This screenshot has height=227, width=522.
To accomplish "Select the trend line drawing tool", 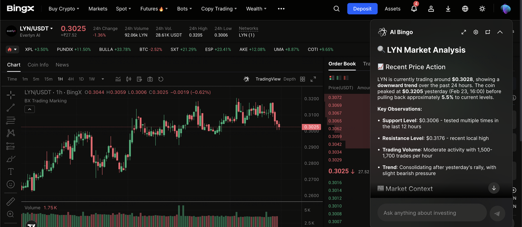I will [11, 108].
